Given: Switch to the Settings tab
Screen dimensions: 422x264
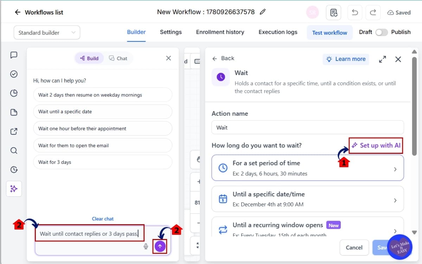Looking at the screenshot, I should coord(171,32).
